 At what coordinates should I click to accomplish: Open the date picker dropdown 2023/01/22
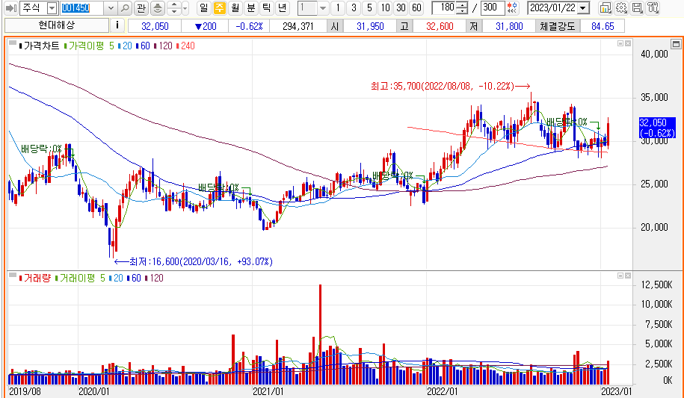[583, 8]
